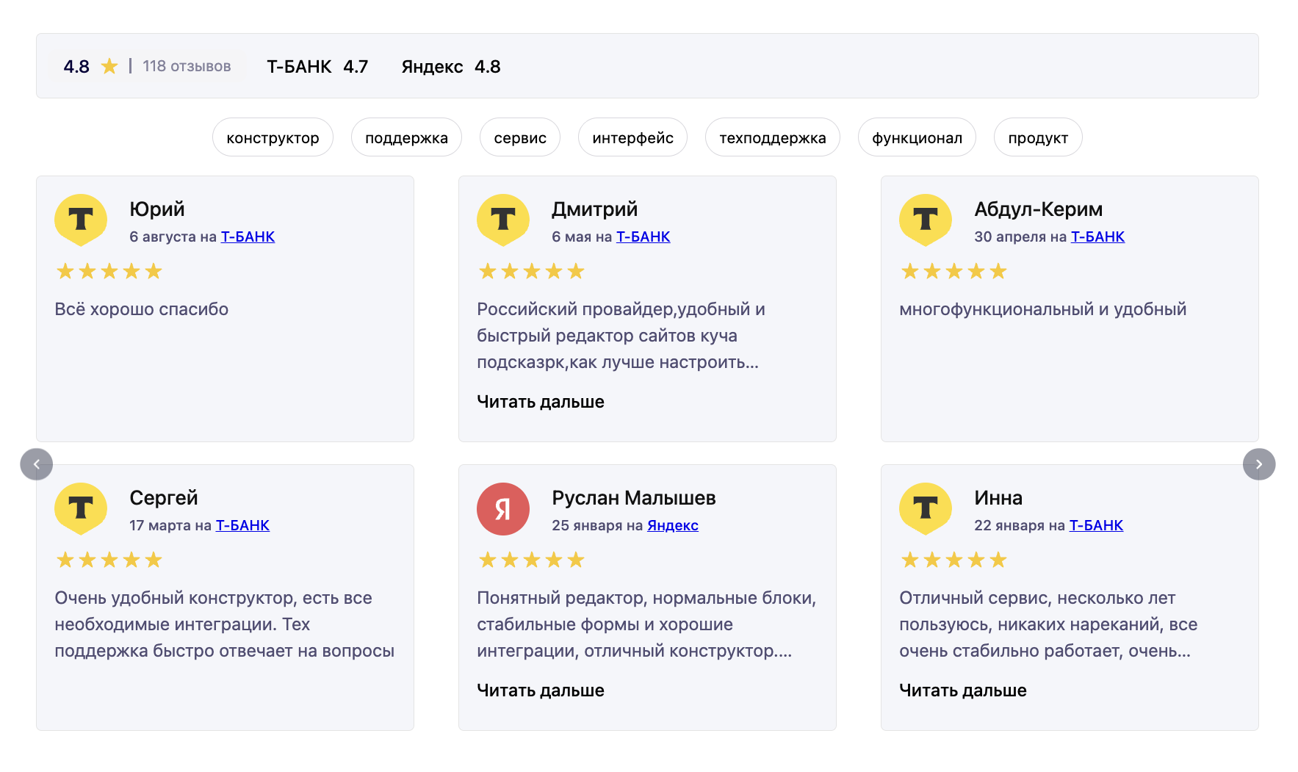Toggle the интерфейс filter tag
The width and height of the screenshot is (1298, 772).
tap(632, 138)
